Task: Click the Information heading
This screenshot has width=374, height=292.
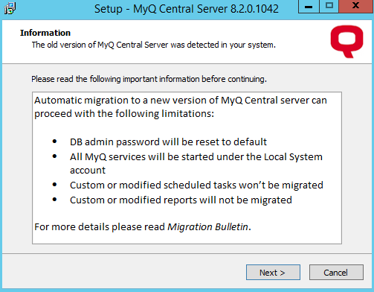Action: coord(45,33)
